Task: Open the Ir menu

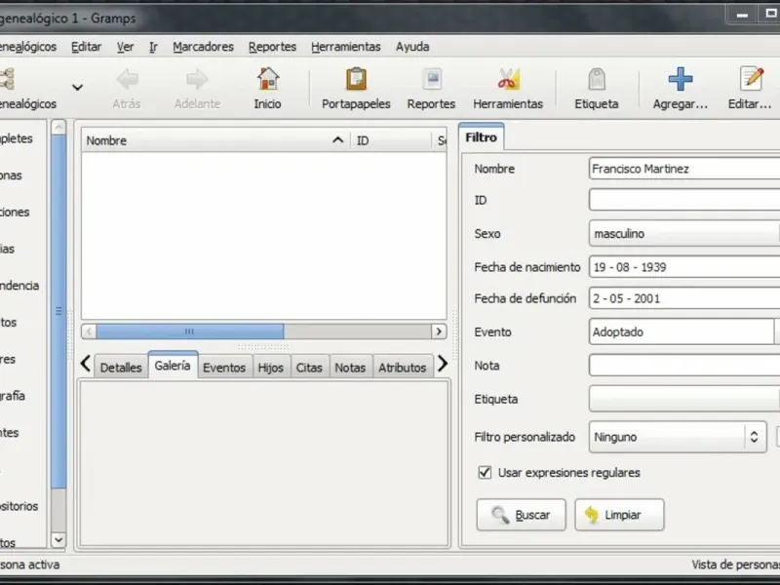Action: pyautogui.click(x=153, y=47)
